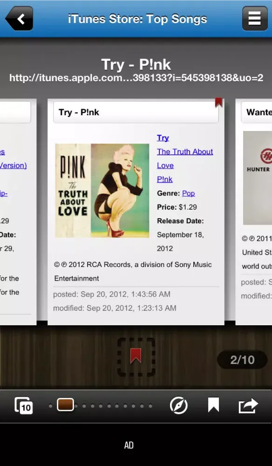Screen dimensions: 272x466
Task: Open "The Truth About Love" album link
Action: [185, 158]
